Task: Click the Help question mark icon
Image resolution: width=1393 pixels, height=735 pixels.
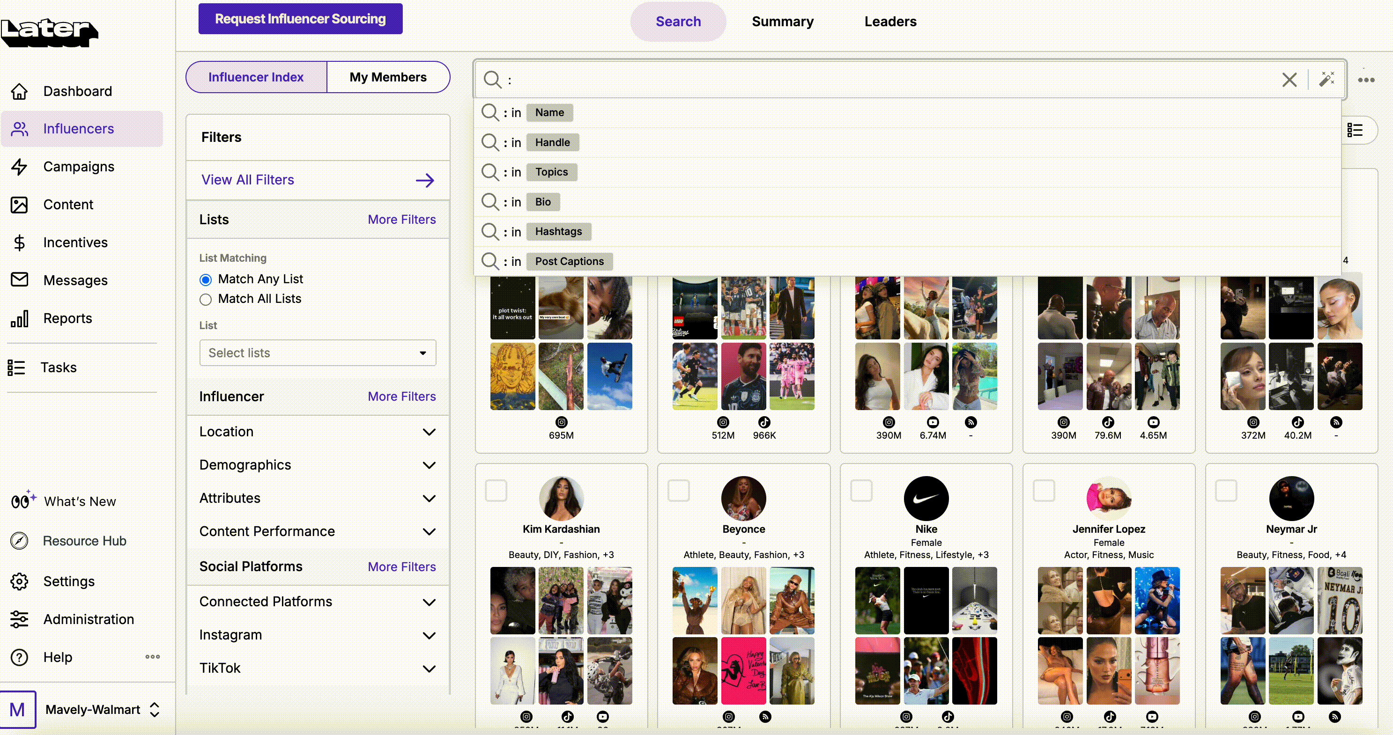Action: [20, 657]
